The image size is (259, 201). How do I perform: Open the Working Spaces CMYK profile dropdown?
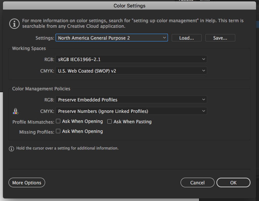click(x=131, y=71)
